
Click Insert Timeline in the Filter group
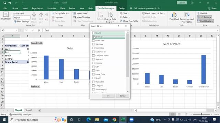82,17
